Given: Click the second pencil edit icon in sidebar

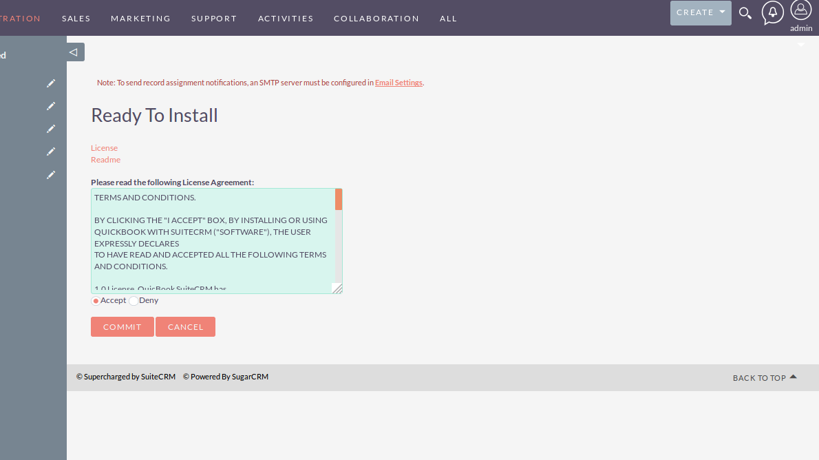Looking at the screenshot, I should 50,106.
